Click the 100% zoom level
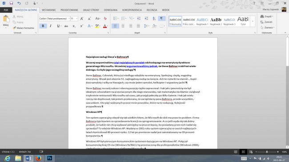 [284, 152]
